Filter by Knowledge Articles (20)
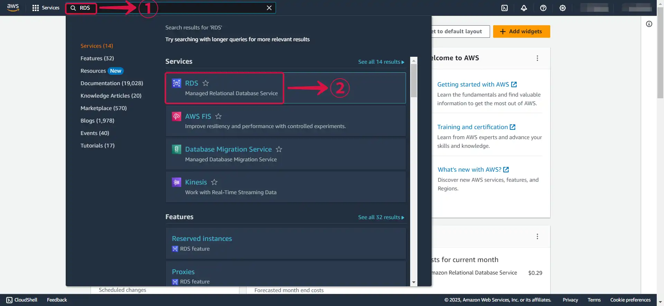The height and width of the screenshot is (306, 664). click(111, 96)
